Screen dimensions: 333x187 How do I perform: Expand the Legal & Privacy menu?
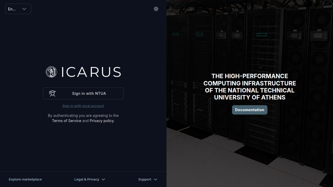[x=90, y=179]
